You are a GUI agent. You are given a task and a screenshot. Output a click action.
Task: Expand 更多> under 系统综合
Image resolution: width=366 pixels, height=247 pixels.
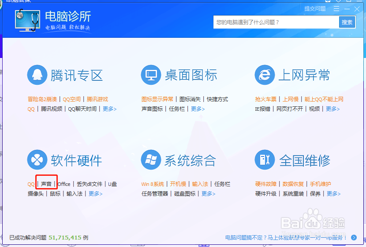pos(209,193)
